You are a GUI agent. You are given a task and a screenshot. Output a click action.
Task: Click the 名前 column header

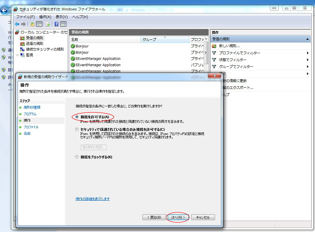click(x=105, y=39)
